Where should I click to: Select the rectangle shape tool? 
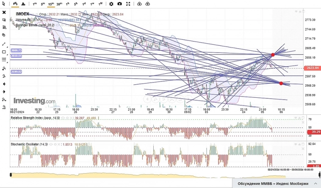tap(4, 52)
